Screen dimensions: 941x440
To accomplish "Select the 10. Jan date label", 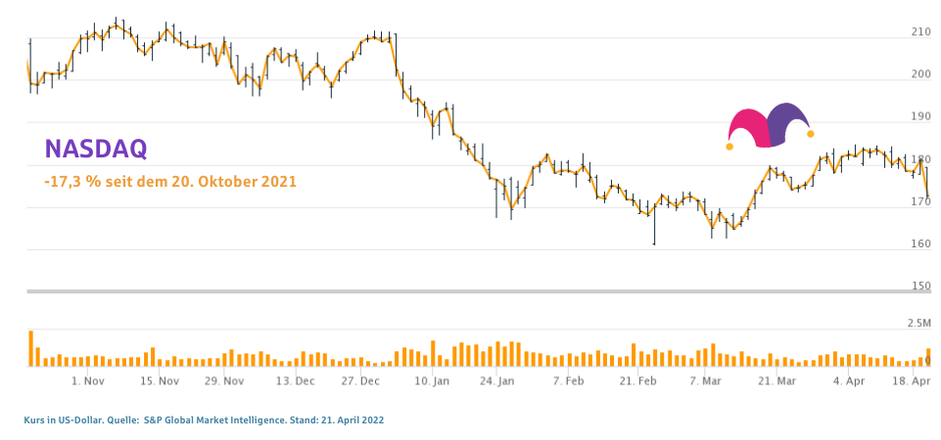I will click(432, 380).
